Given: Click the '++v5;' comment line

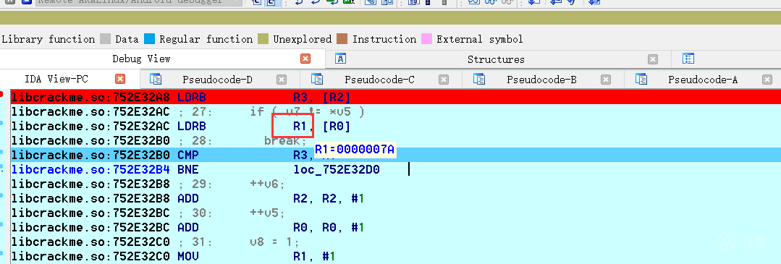Looking at the screenshot, I should (x=268, y=213).
